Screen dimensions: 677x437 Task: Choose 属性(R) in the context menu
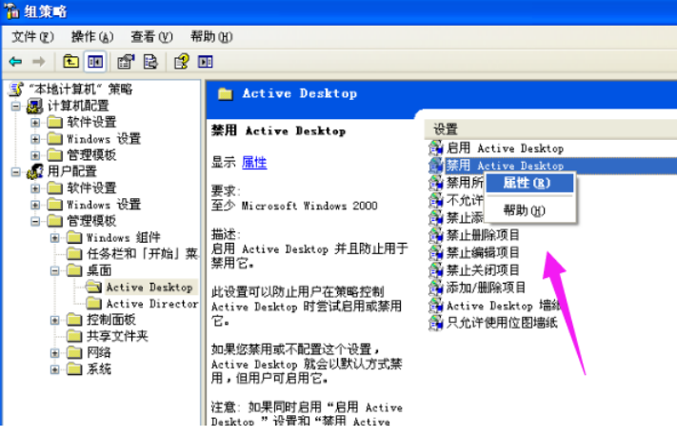pyautogui.click(x=527, y=183)
